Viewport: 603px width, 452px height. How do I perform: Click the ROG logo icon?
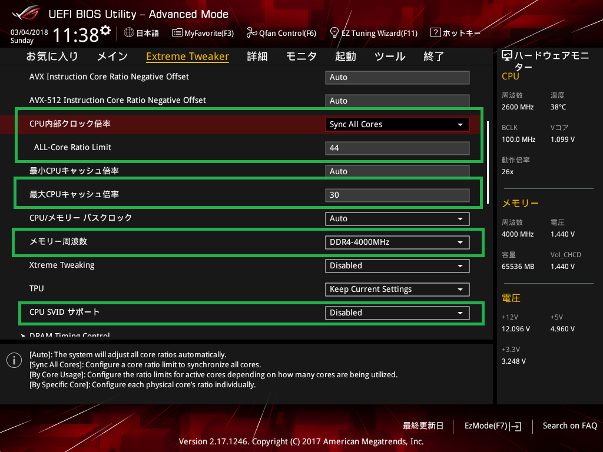click(x=26, y=14)
